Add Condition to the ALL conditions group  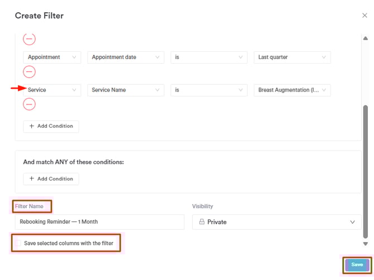pos(51,127)
